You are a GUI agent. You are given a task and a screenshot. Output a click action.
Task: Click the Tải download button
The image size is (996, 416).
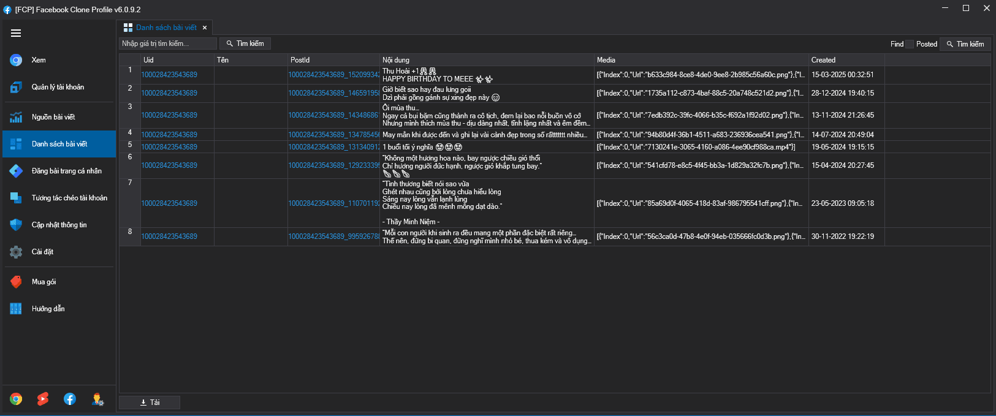point(150,403)
